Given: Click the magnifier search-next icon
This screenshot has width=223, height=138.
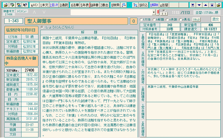Looking at the screenshot, I should (x=135, y=5).
